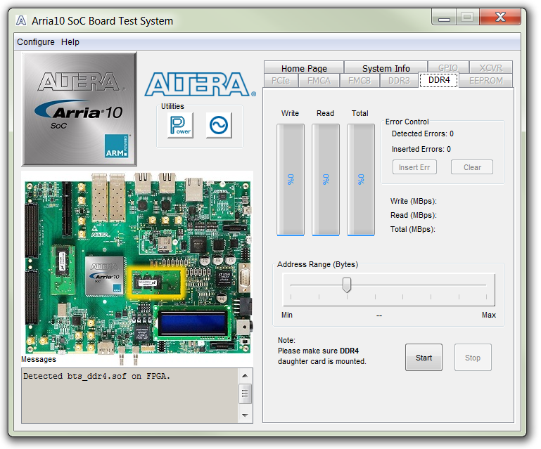541x449 pixels.
Task: Clear the detected error counts
Action: (472, 167)
